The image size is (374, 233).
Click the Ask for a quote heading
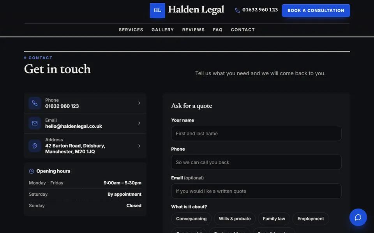[x=192, y=106]
